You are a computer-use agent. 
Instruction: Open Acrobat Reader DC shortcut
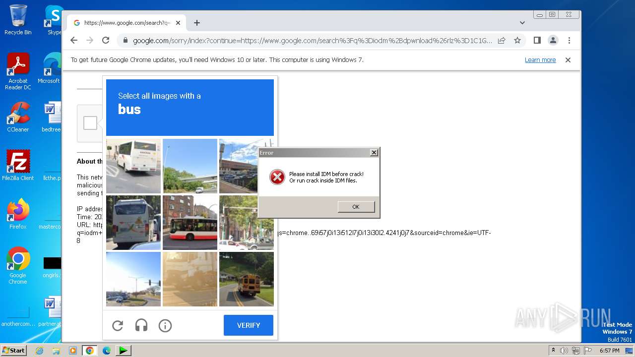(x=18, y=71)
